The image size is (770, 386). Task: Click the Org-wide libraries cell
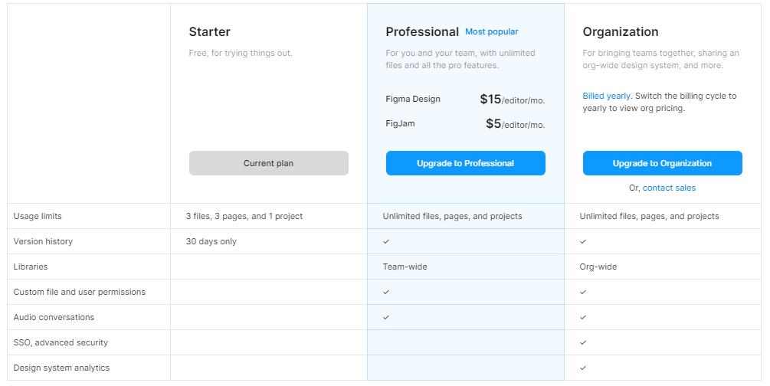pos(598,267)
